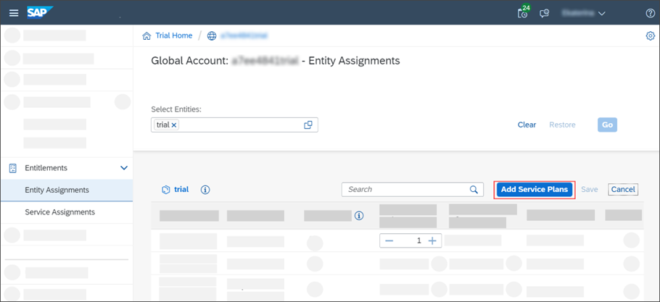Click the SAP logo
The image size is (660, 302).
(40, 13)
